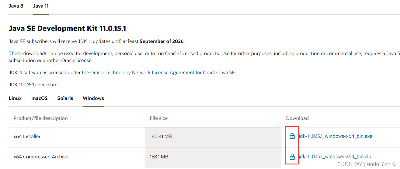Select the Windows downloads tab

[93, 98]
